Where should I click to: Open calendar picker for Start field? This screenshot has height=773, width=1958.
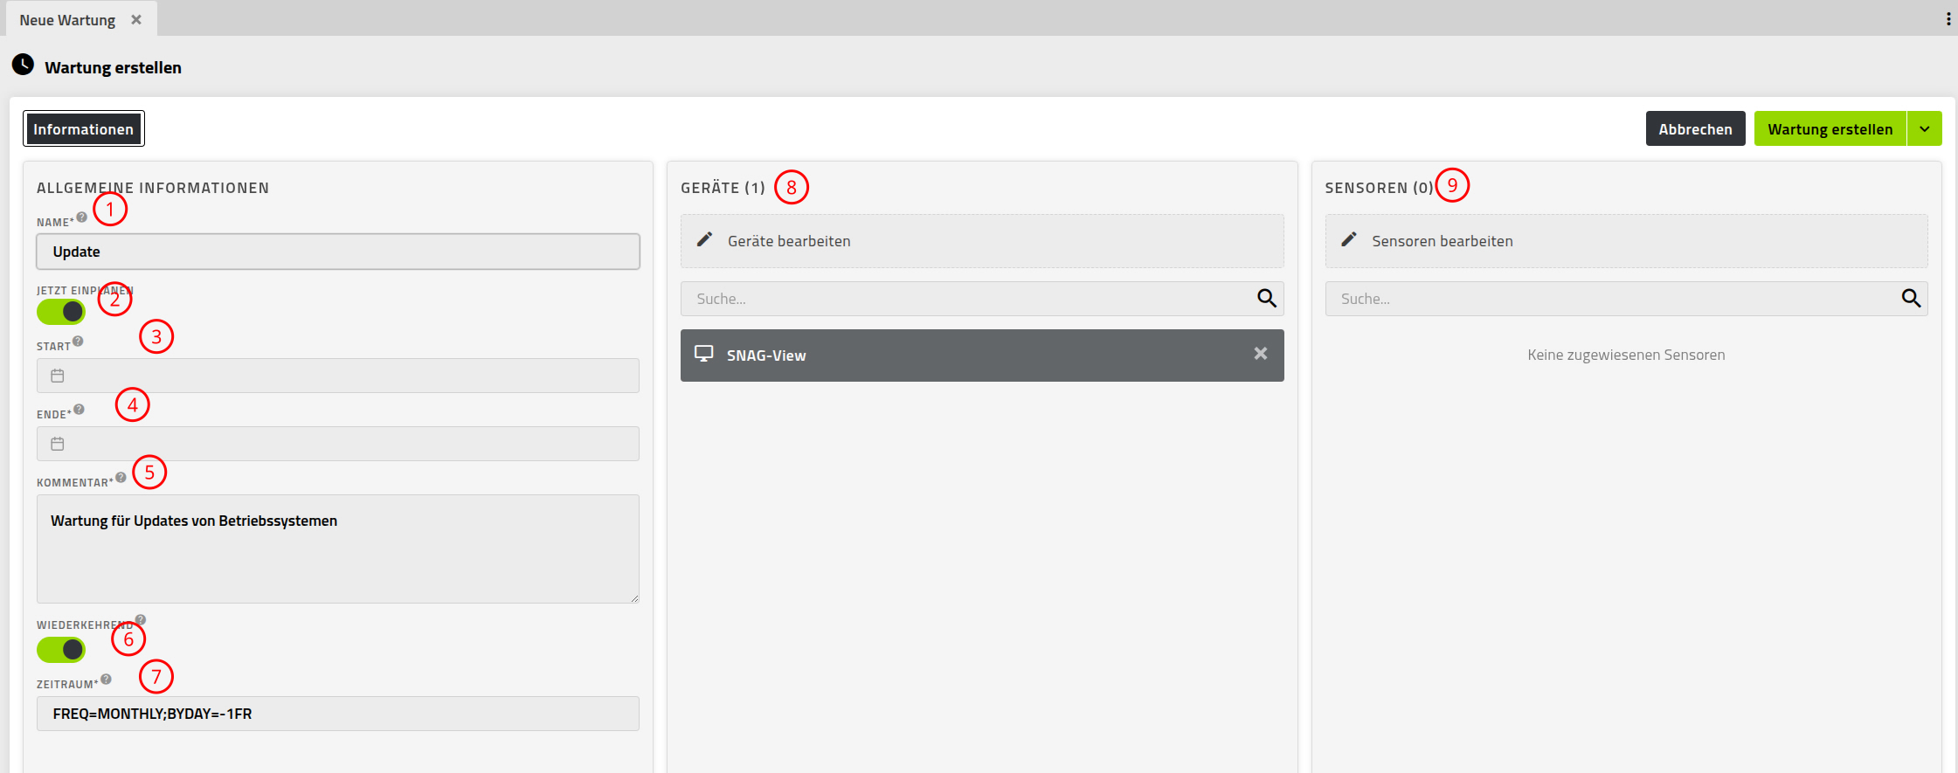[x=58, y=376]
